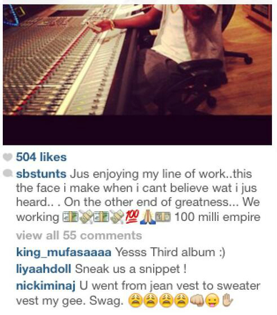Open liyaahdoll user profile

[43, 269]
